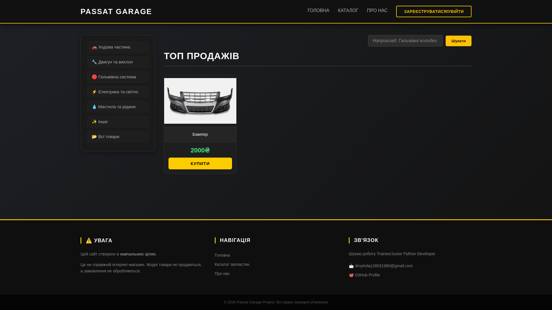Click the wrench icon beside Двигун та вихлоп
Image resolution: width=552 pixels, height=310 pixels.
94,62
